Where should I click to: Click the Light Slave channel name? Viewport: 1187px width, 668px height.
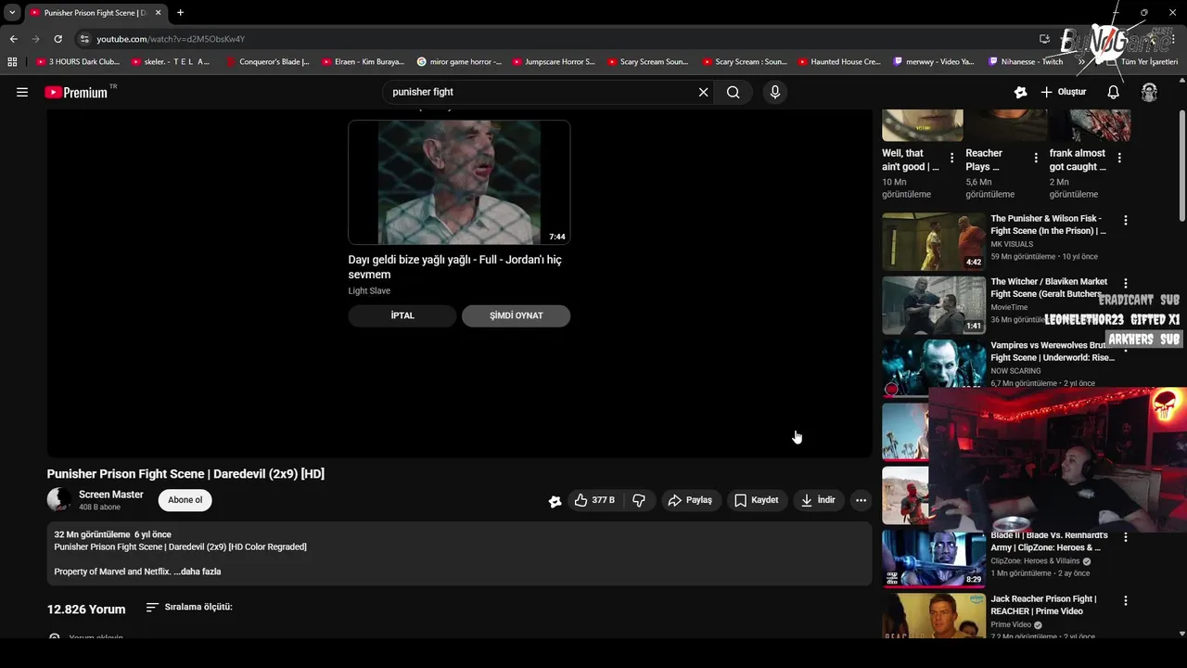pos(369,291)
